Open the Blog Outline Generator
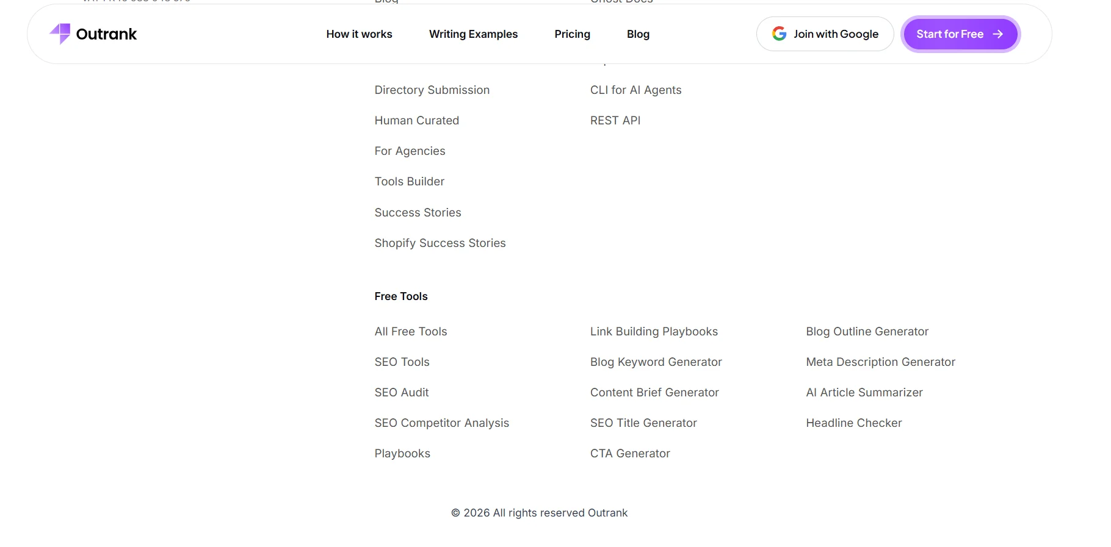The width and height of the screenshot is (1111, 547). point(867,332)
